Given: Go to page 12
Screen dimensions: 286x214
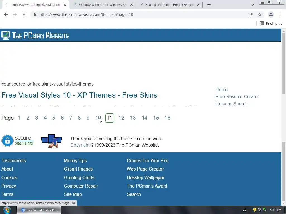Looking at the screenshot, I should [121, 118].
